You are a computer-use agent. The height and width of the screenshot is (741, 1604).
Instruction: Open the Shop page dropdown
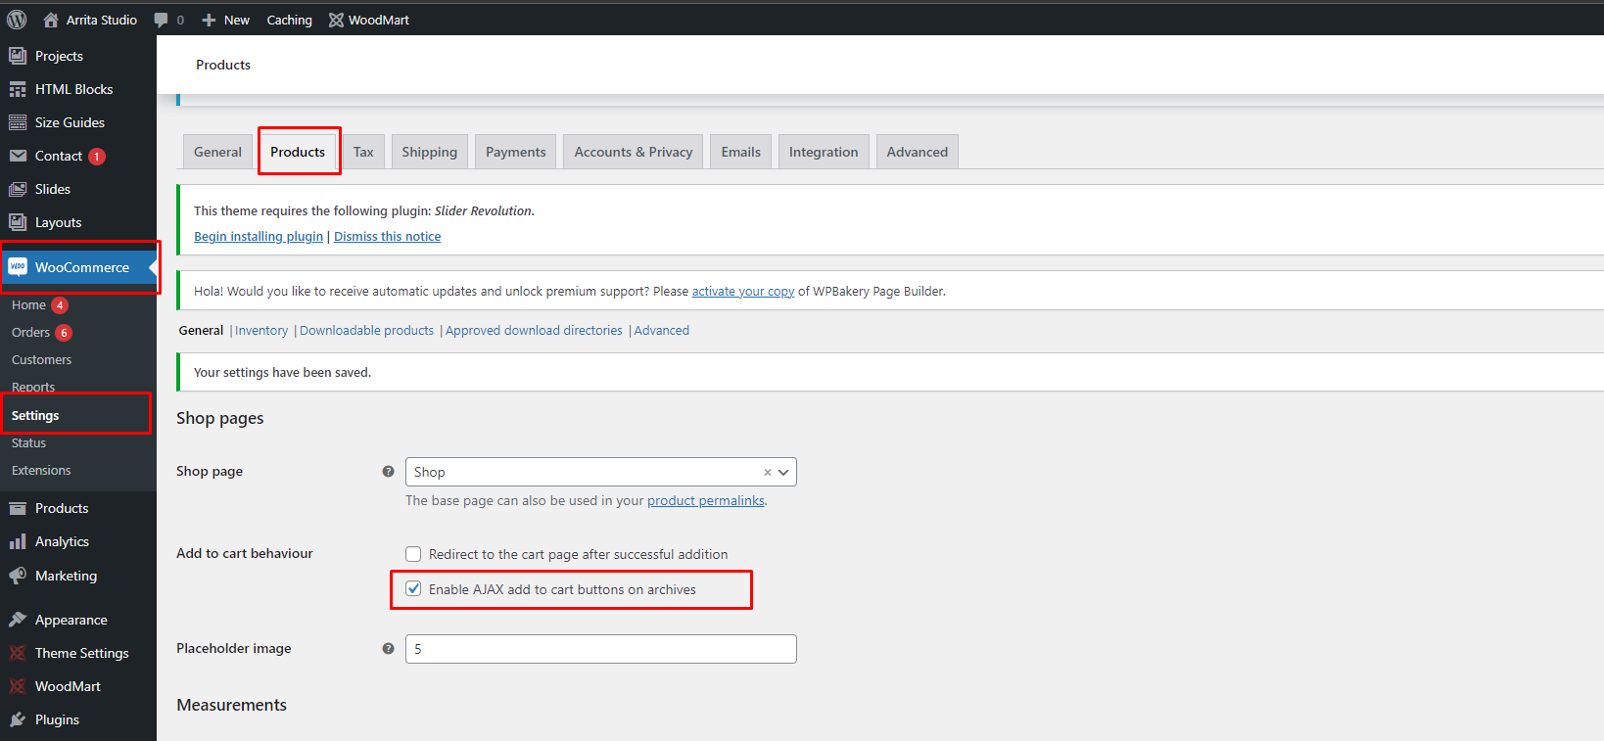point(601,472)
